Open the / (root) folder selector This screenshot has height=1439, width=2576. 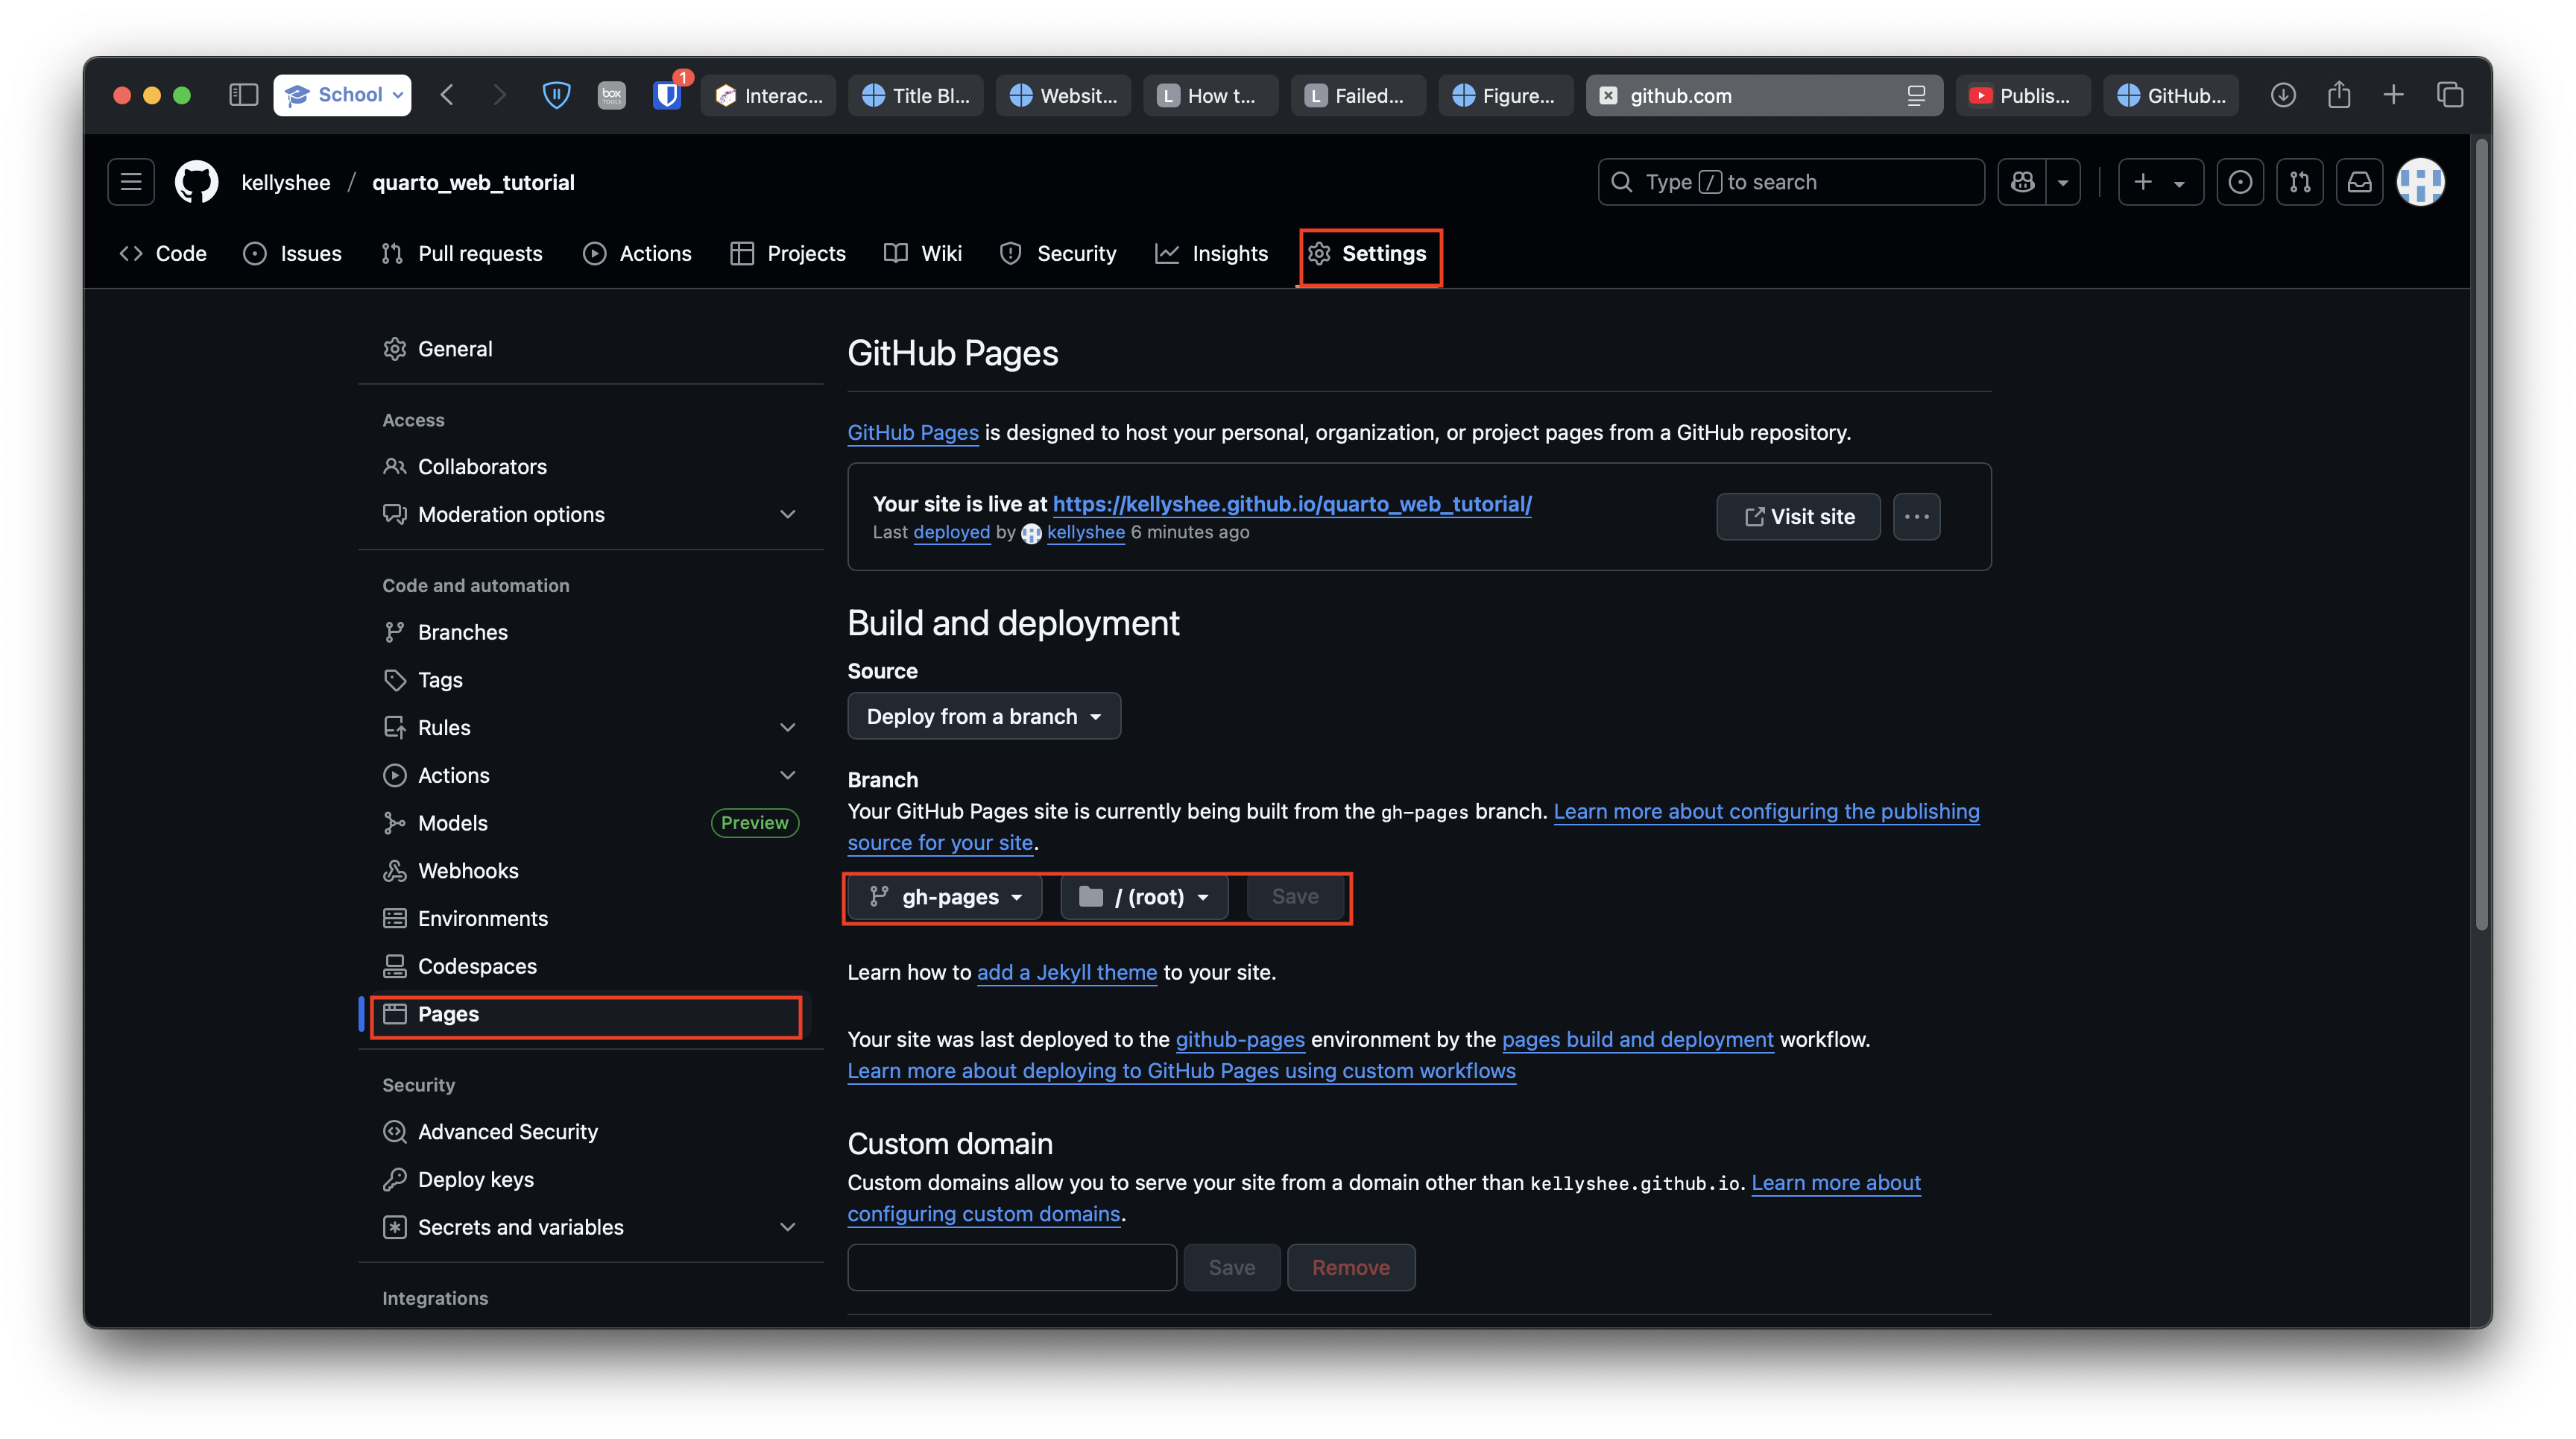pos(1144,897)
